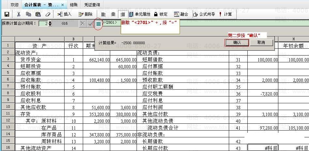Click the 105,100.00 value cell
Viewport: 309px width, 151px height.
tap(294, 128)
